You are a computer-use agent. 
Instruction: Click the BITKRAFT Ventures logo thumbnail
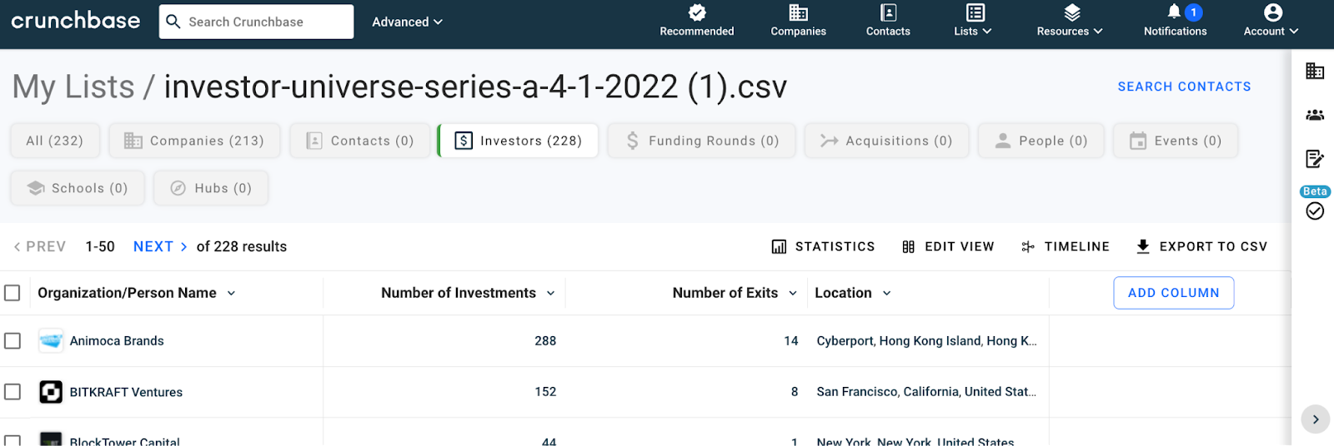(x=51, y=391)
